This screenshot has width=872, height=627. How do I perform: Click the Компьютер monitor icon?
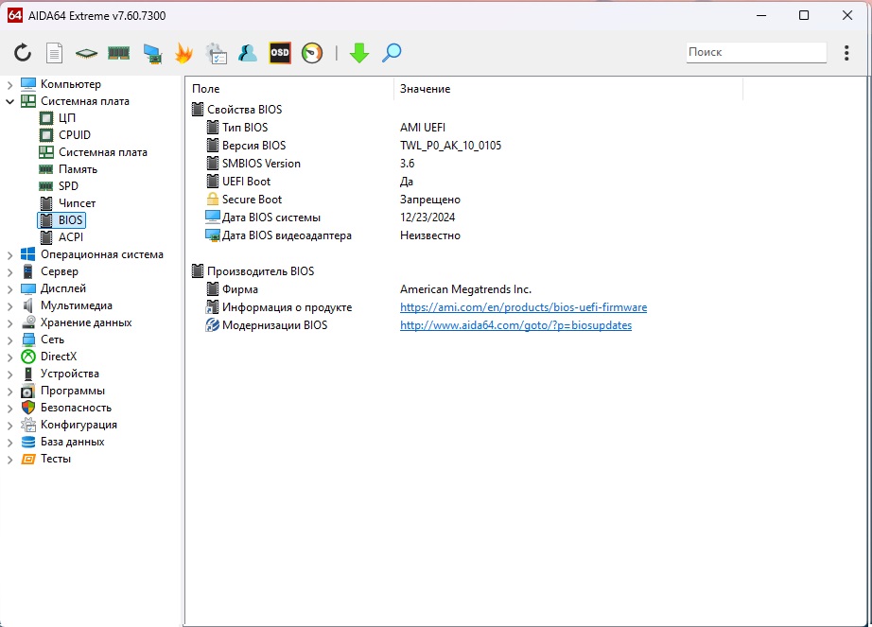[27, 84]
